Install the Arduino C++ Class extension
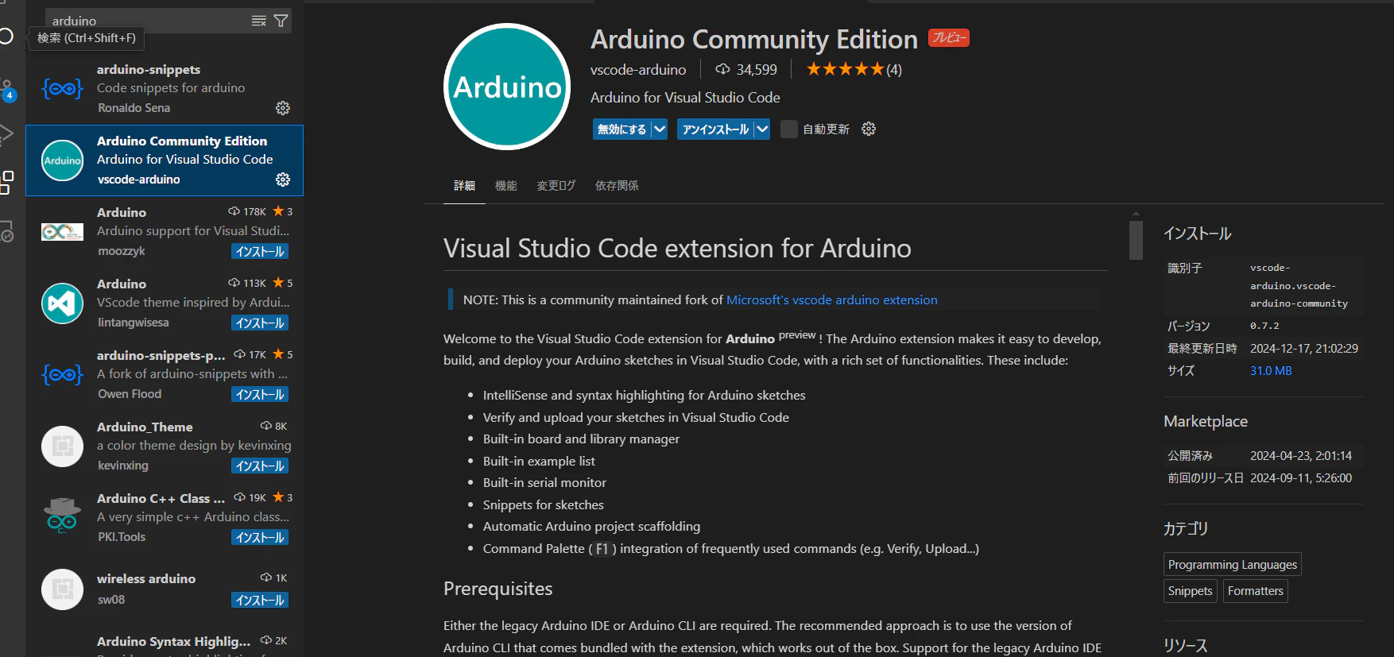Screen dimensions: 1394x657 click(260, 537)
